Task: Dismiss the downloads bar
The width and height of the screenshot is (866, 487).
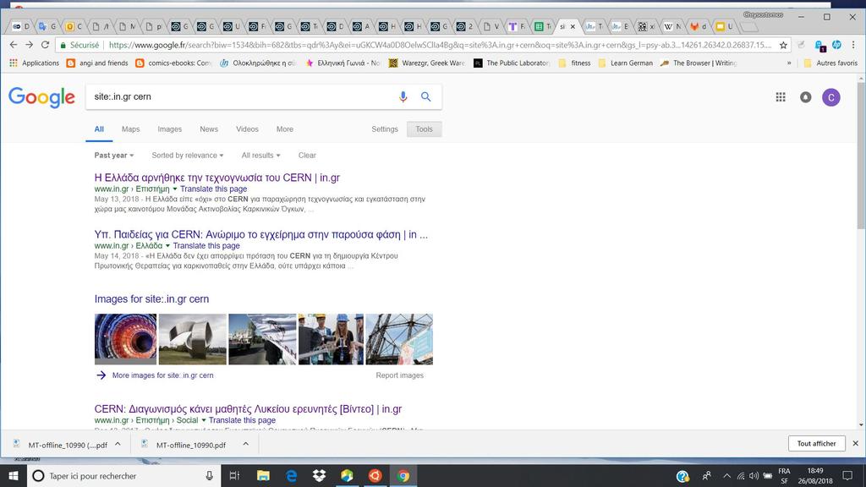Action: [856, 443]
